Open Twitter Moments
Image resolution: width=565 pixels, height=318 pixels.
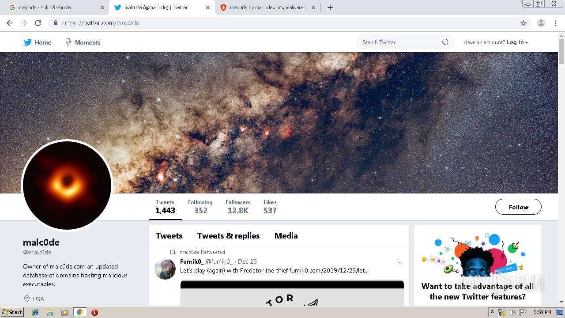point(83,42)
